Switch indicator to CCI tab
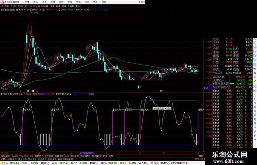This screenshot has height=165, width=257. [x=32, y=156]
